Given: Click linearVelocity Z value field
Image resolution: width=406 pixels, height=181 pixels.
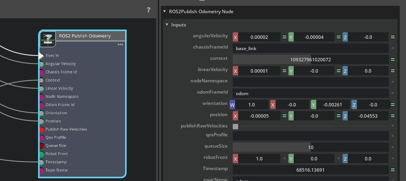Looking at the screenshot, I should coord(368,71).
